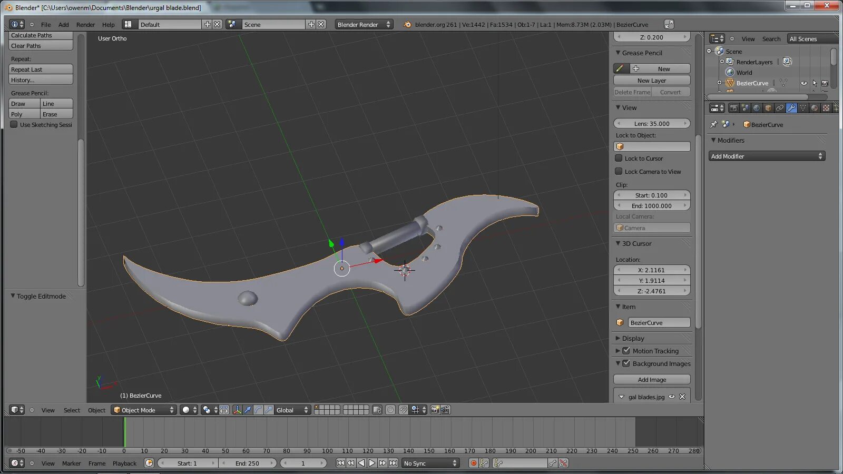Expand the BezierCurve outliner tree item
This screenshot has width=843, height=474.
click(x=719, y=83)
